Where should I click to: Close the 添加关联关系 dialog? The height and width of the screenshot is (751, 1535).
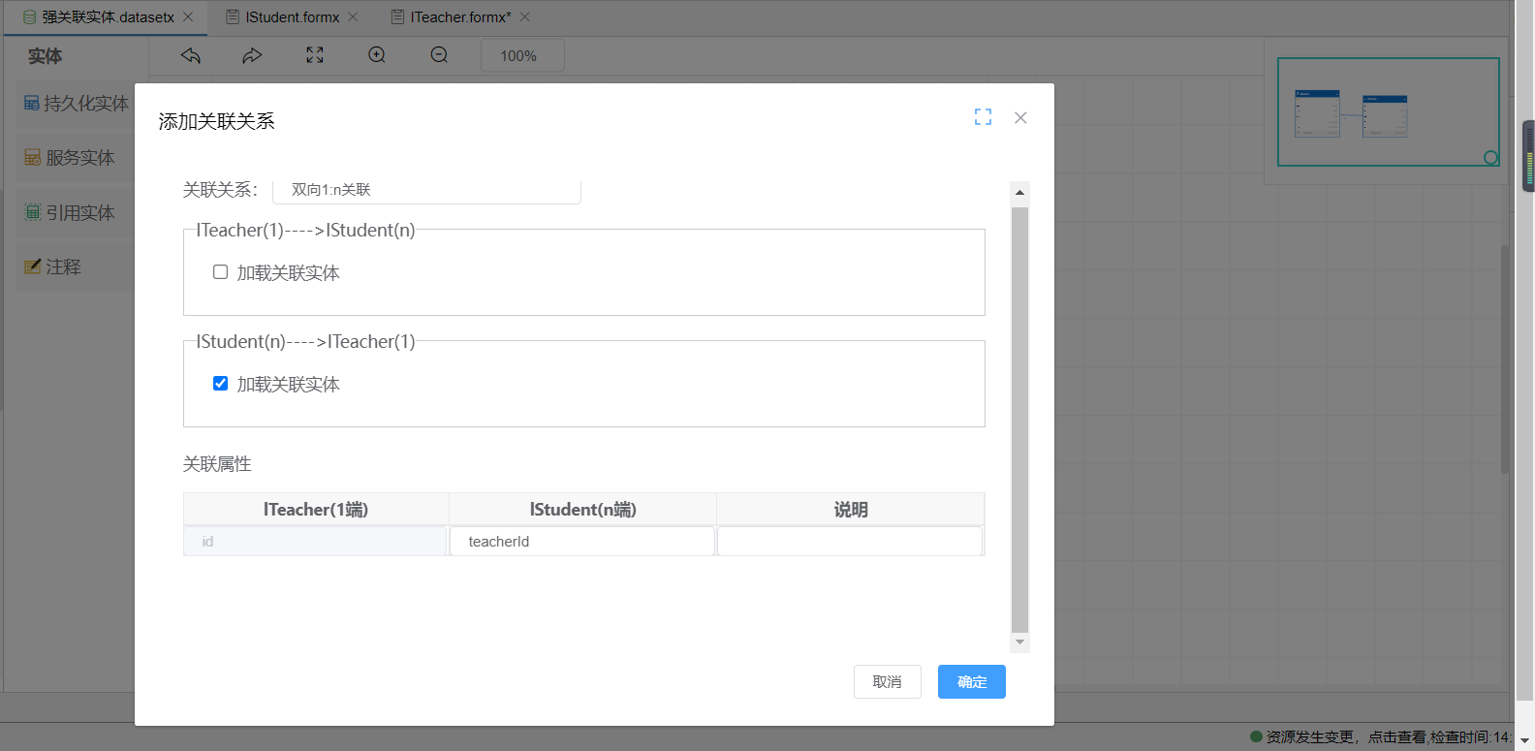[x=1020, y=117]
